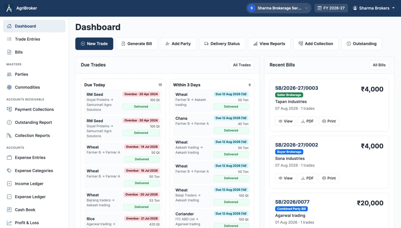This screenshot has height=228, width=401.
Task: Open View Reports quick action
Action: (269, 44)
